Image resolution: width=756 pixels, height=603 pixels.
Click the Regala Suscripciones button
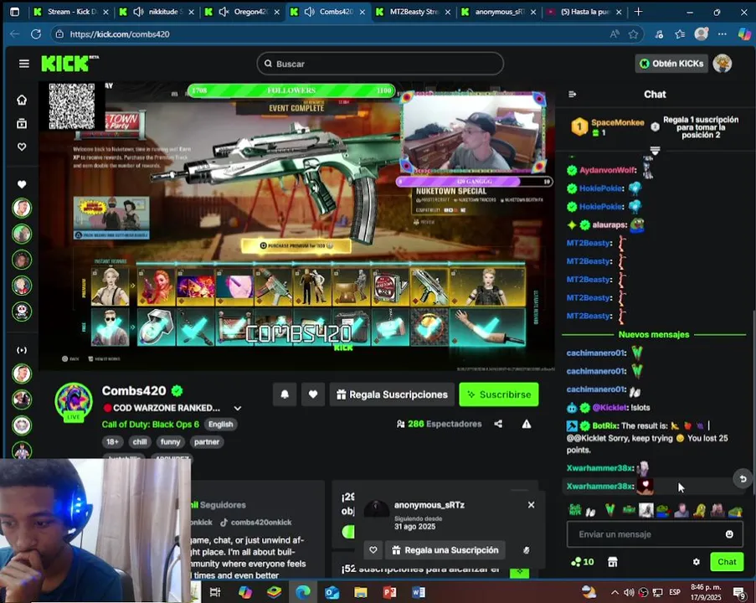click(392, 394)
